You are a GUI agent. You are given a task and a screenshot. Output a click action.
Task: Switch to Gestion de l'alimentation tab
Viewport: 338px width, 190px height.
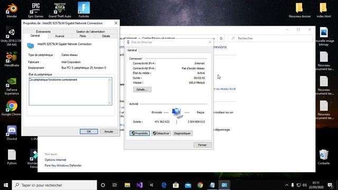[x=90, y=32]
